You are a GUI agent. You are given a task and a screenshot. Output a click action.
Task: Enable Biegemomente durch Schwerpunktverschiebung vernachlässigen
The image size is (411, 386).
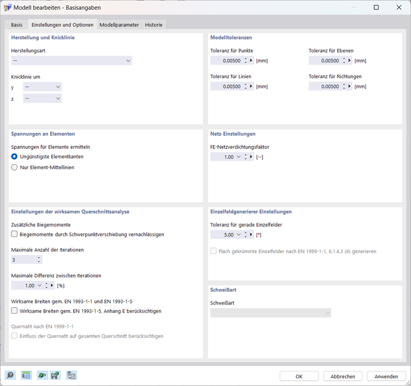coord(14,234)
